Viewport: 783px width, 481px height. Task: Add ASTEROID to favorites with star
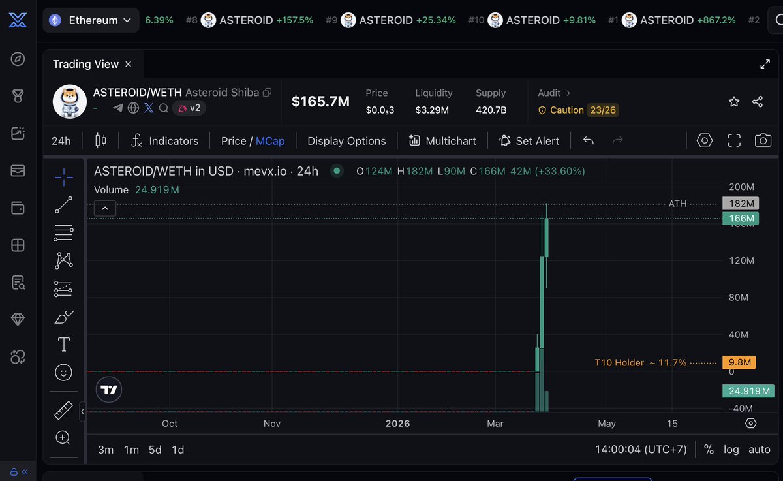pyautogui.click(x=734, y=101)
